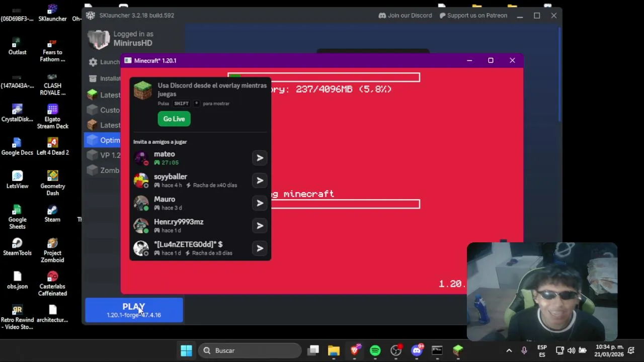Open Retro Rewind Video Store desktop icon
644x362 pixels.
(x=17, y=317)
